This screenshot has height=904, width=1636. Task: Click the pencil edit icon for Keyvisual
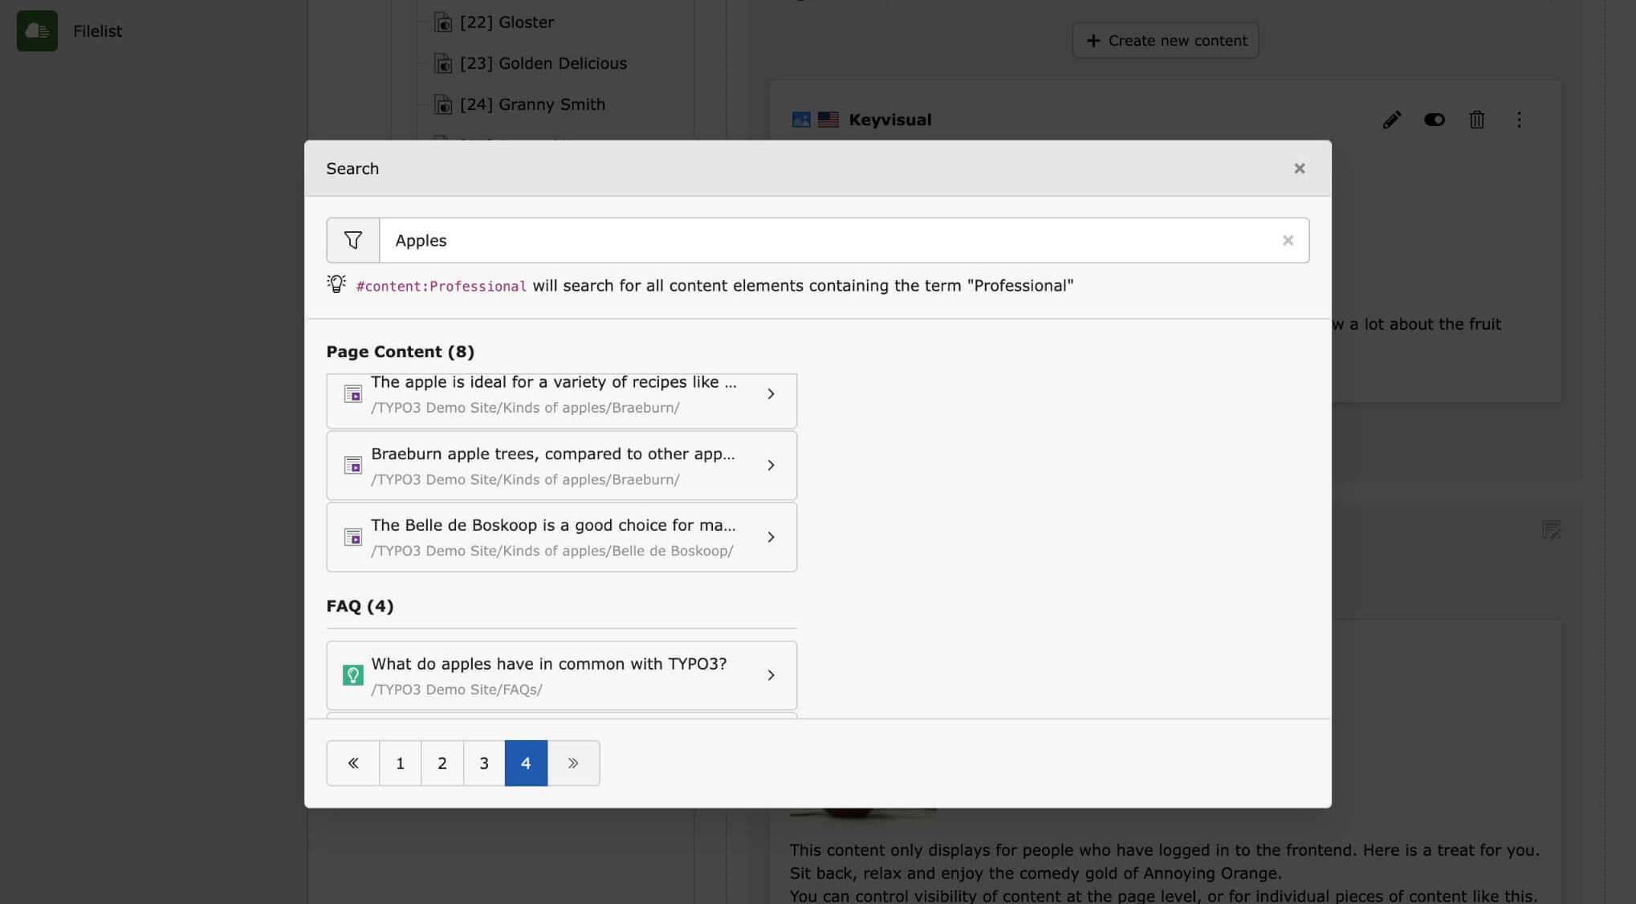[1391, 120]
